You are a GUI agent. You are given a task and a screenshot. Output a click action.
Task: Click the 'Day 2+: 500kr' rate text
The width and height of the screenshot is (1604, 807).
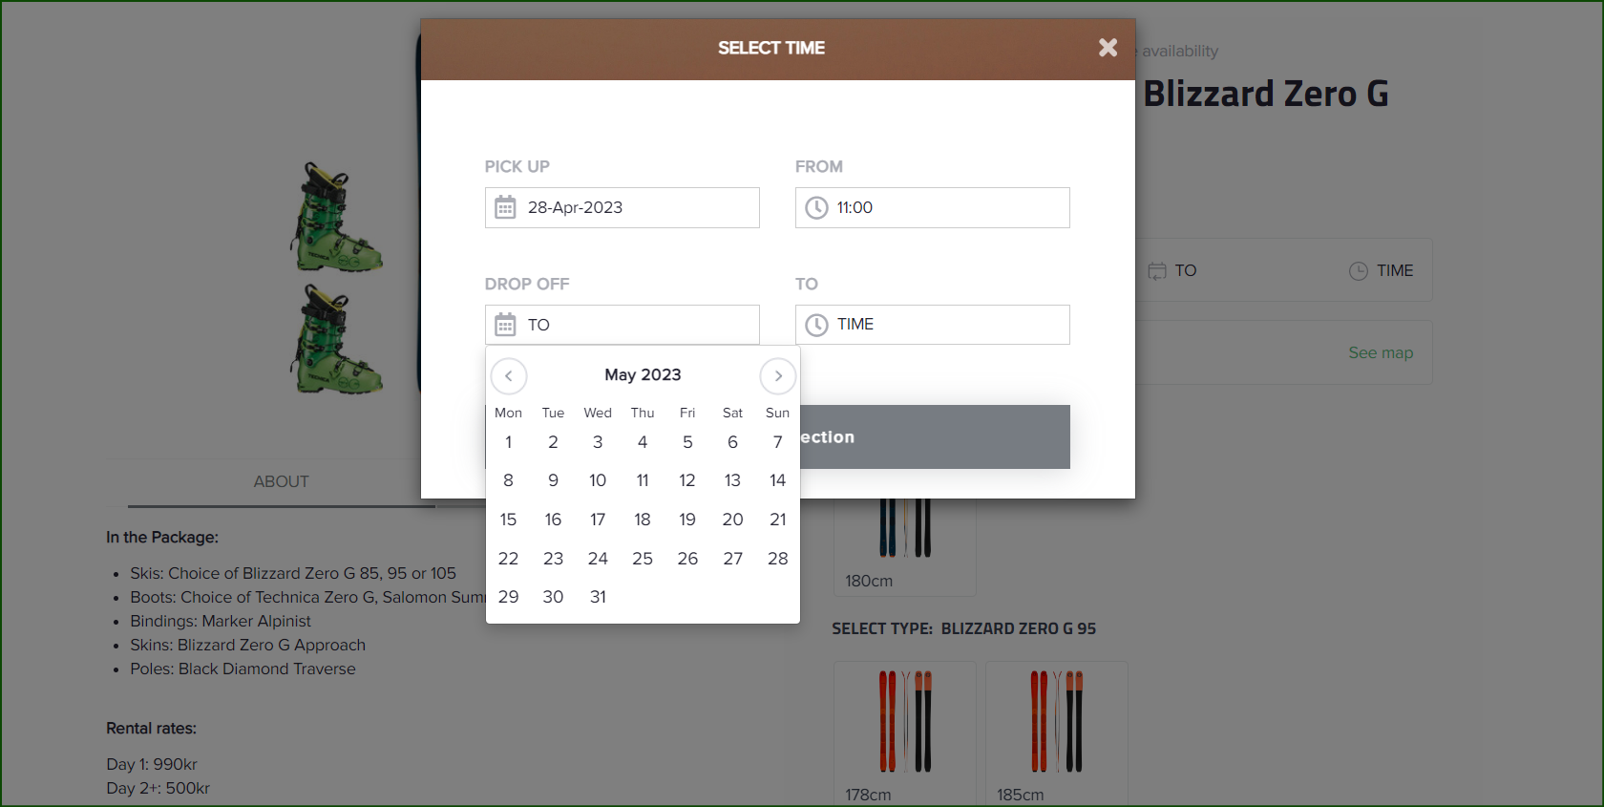pos(158,788)
